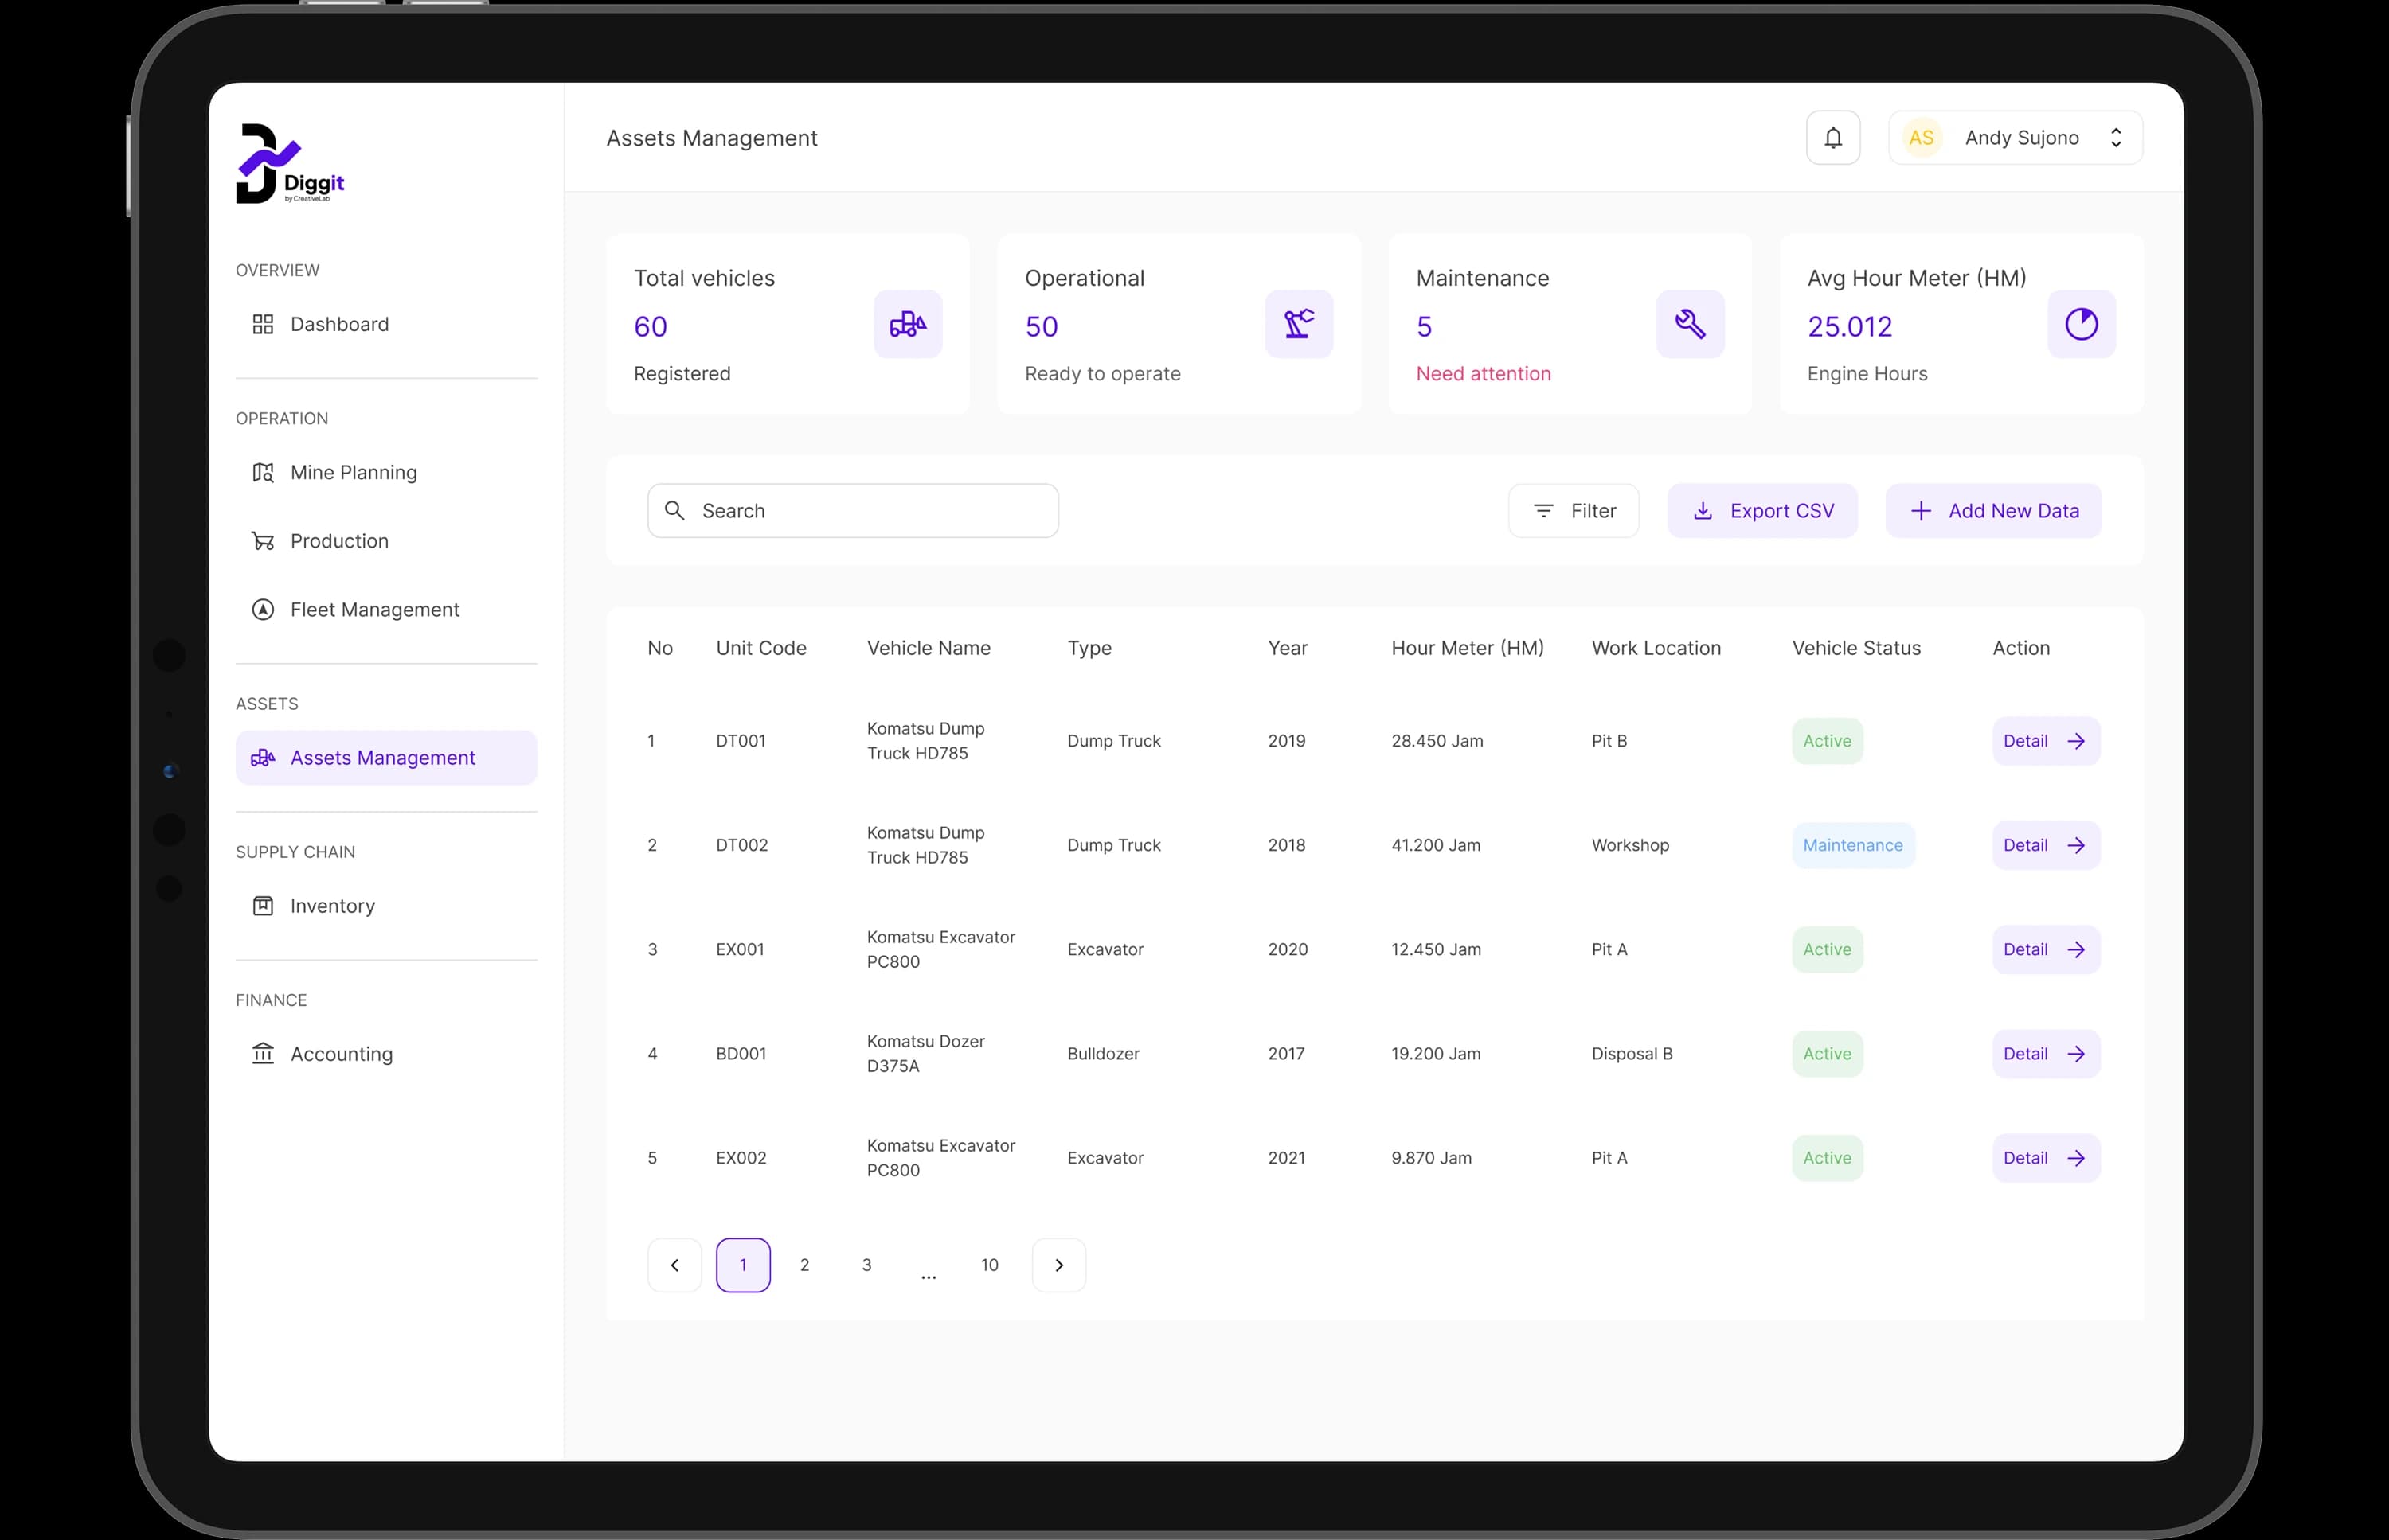This screenshot has height=1540, width=2389.
Task: Go to next page arrow
Action: click(1058, 1265)
